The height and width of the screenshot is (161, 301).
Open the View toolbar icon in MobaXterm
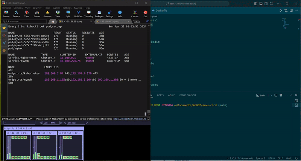click(58, 14)
